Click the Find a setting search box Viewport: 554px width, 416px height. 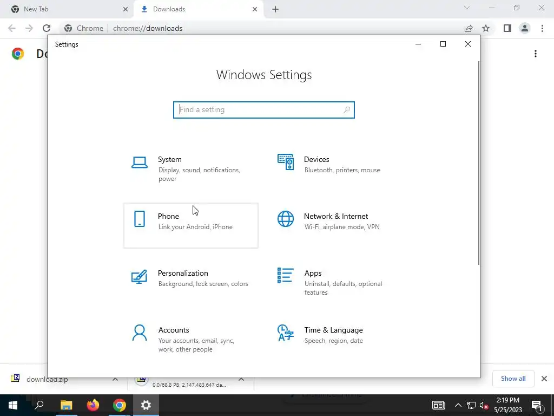pos(264,109)
